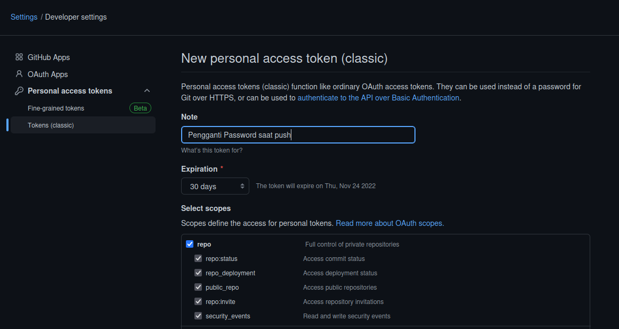Viewport: 619px width, 329px height.
Task: Toggle the public_repo scope off
Action: click(x=198, y=287)
